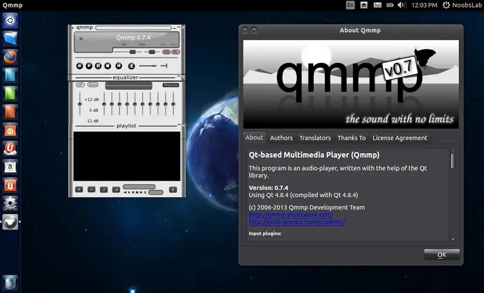Open the License Agreement tab
The height and width of the screenshot is (293, 484).
(x=399, y=138)
